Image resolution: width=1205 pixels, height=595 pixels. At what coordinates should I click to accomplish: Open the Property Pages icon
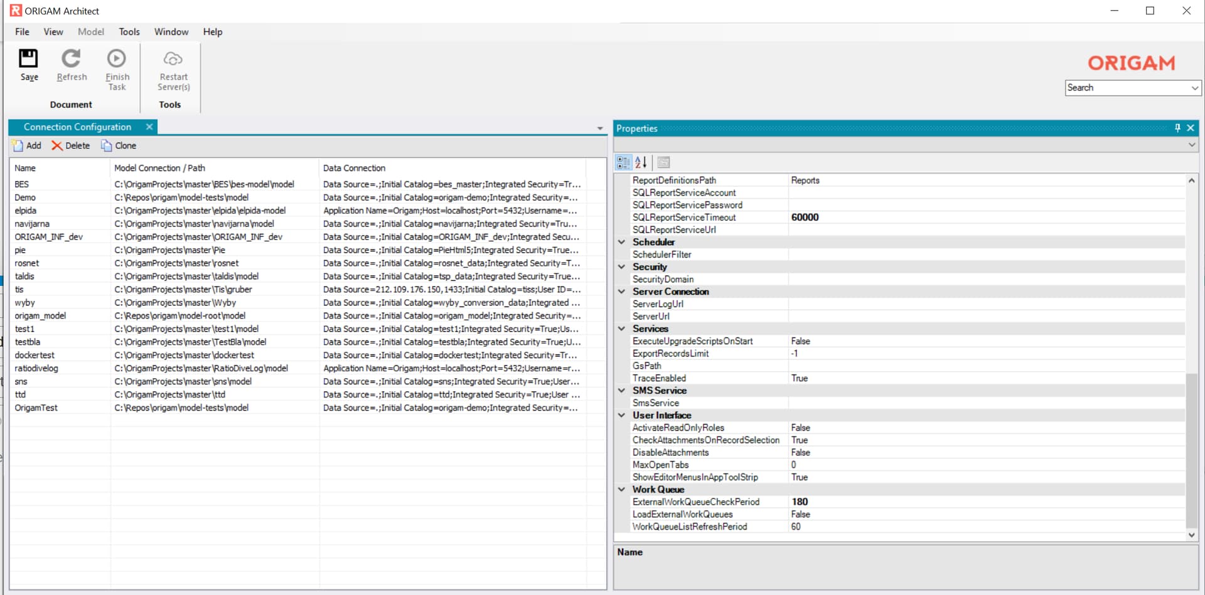663,162
